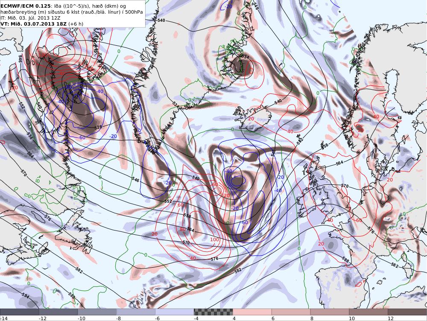
Task: Select the legend swatch between -12 and -10
Action: pos(58,312)
